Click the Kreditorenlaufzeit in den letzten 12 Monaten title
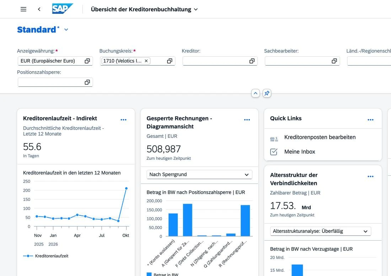Image resolution: width=391 pixels, height=276 pixels. (72, 173)
